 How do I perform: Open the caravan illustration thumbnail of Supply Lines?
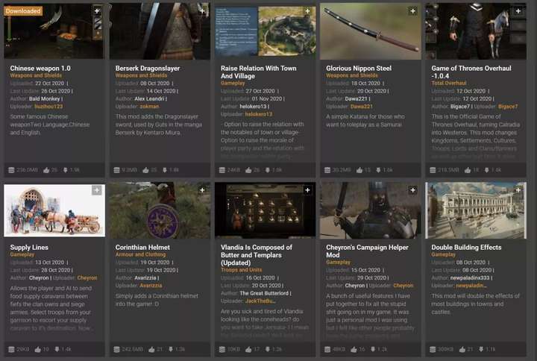point(54,210)
